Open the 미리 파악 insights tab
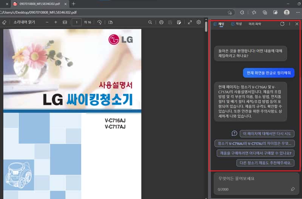 click(255, 24)
